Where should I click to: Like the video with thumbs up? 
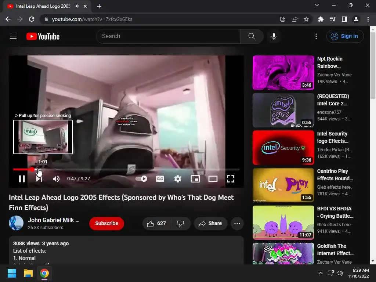click(x=156, y=224)
